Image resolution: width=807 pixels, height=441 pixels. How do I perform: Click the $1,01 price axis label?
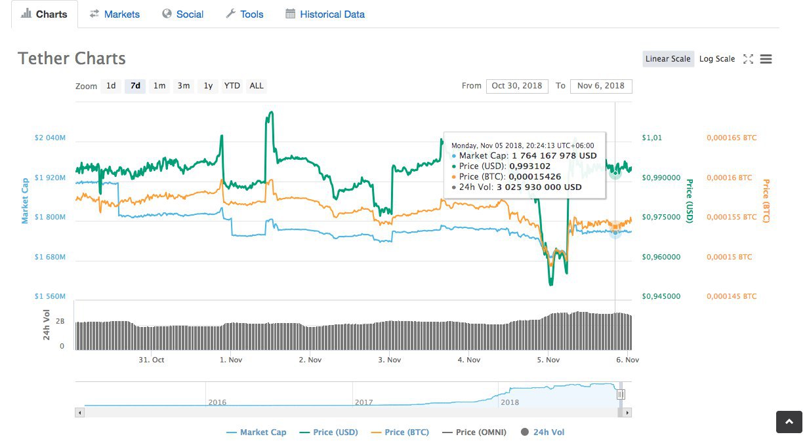pyautogui.click(x=652, y=138)
